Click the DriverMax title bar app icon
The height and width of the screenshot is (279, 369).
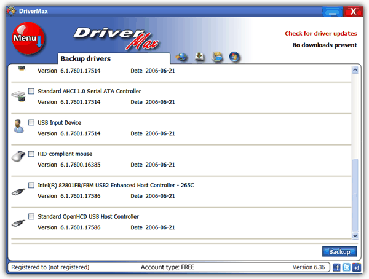pos(11,11)
